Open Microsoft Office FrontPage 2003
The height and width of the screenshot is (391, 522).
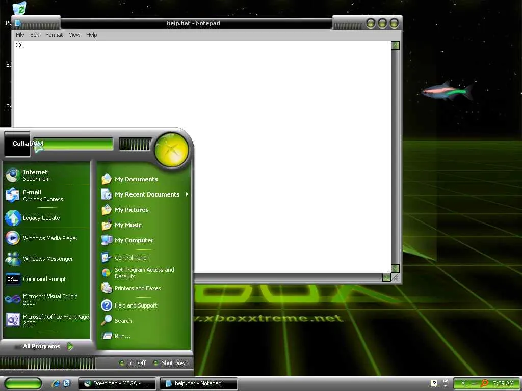[46, 320]
